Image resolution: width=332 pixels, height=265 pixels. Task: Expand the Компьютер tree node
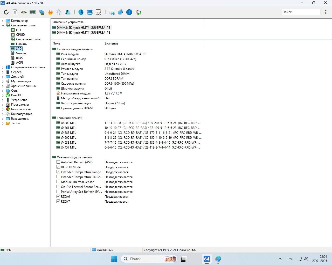click(3, 21)
